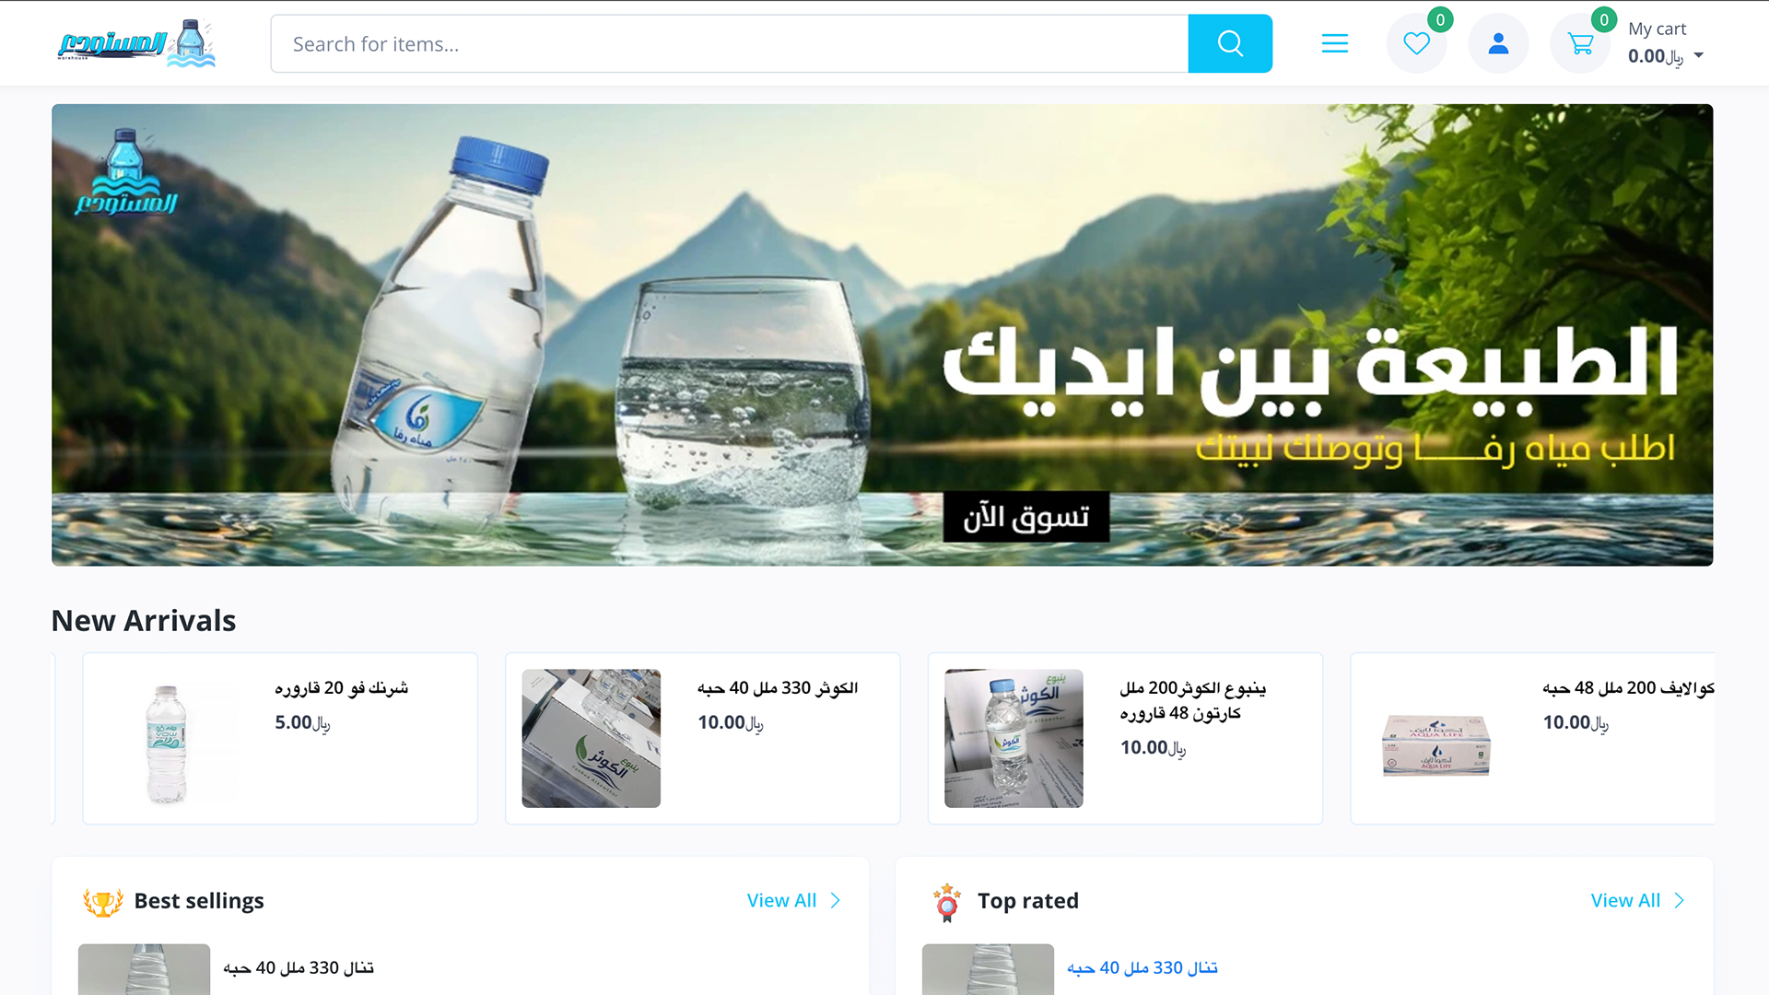Screen dimensions: 1769x995
Task: Click the store logo in header
Action: coord(136,43)
